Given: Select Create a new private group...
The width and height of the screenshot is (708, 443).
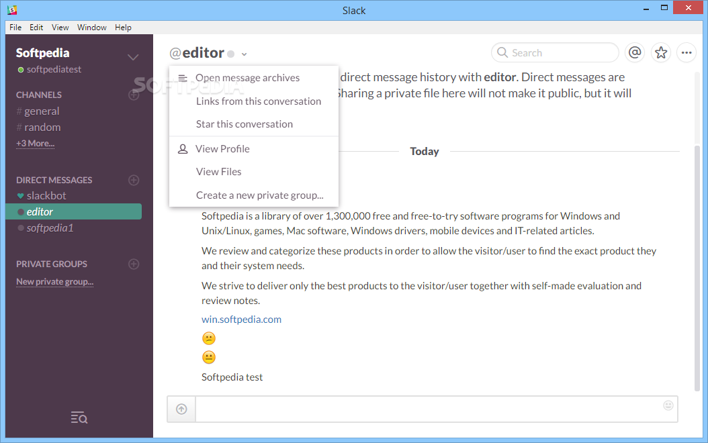Looking at the screenshot, I should coord(254,195).
